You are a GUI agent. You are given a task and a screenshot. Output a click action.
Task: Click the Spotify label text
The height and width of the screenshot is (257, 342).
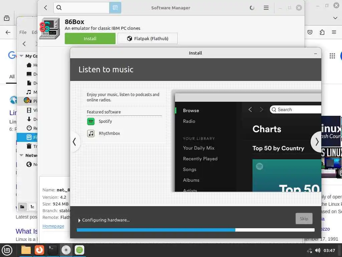tap(105, 121)
